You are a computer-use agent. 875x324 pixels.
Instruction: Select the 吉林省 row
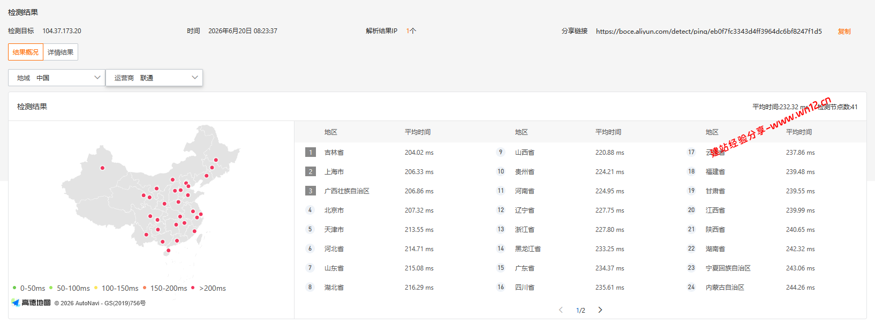(x=390, y=153)
